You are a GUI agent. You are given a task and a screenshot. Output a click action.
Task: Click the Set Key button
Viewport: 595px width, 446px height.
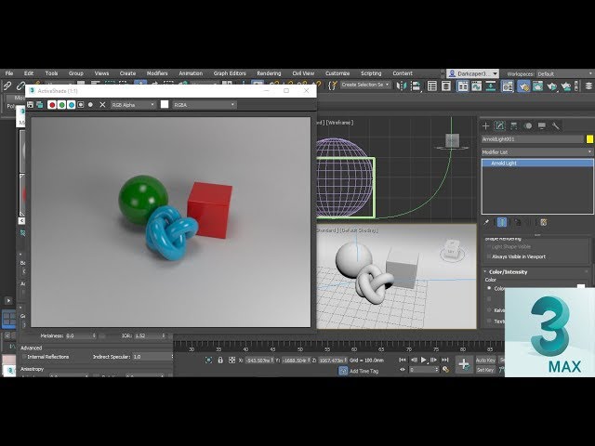pyautogui.click(x=485, y=370)
